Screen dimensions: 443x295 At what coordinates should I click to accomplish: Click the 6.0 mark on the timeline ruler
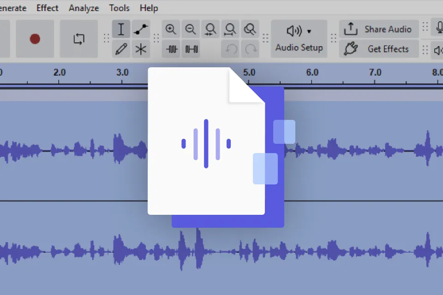click(312, 72)
